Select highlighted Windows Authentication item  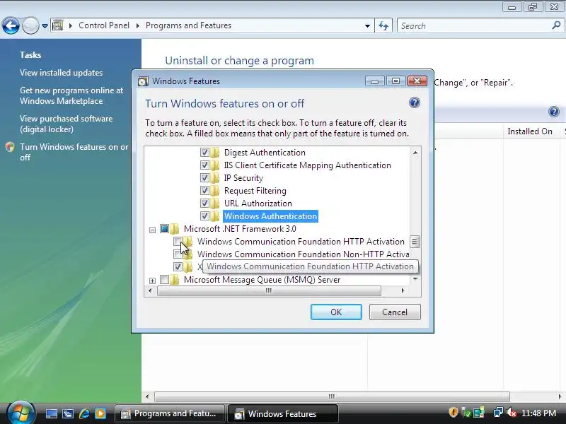coord(270,216)
